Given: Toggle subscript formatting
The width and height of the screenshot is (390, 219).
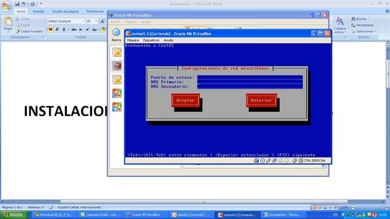Looking at the screenshot, I should 80,29.
